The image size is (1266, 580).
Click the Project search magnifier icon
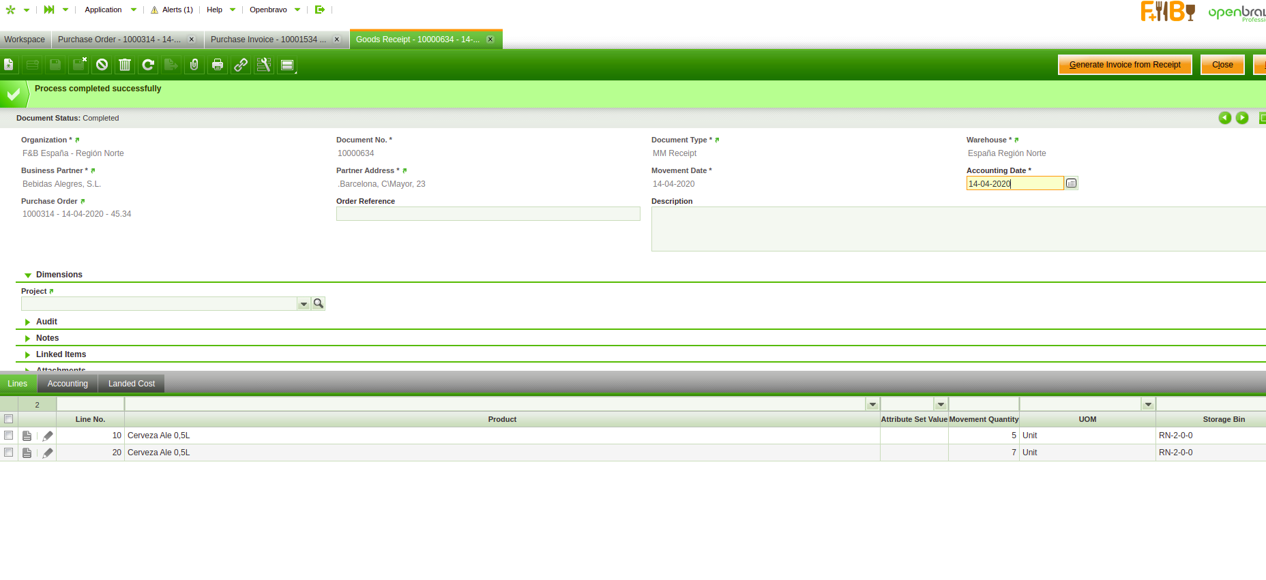tap(319, 303)
